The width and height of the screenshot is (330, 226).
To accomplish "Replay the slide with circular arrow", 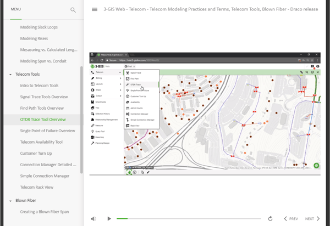I will tap(270, 219).
